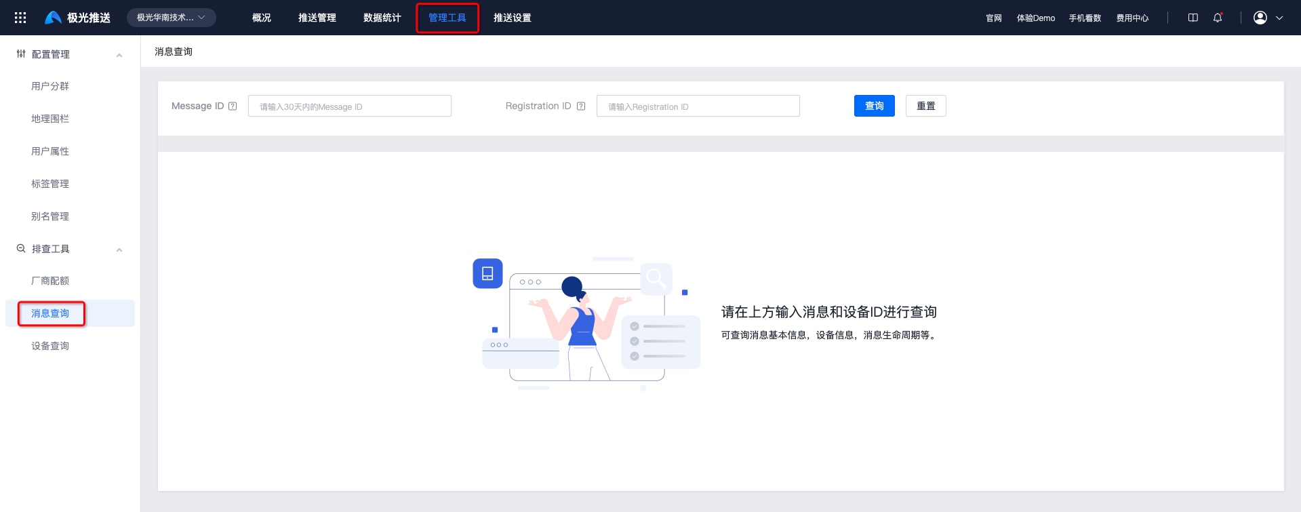Open 地理围栏 in the sidebar

click(x=50, y=119)
